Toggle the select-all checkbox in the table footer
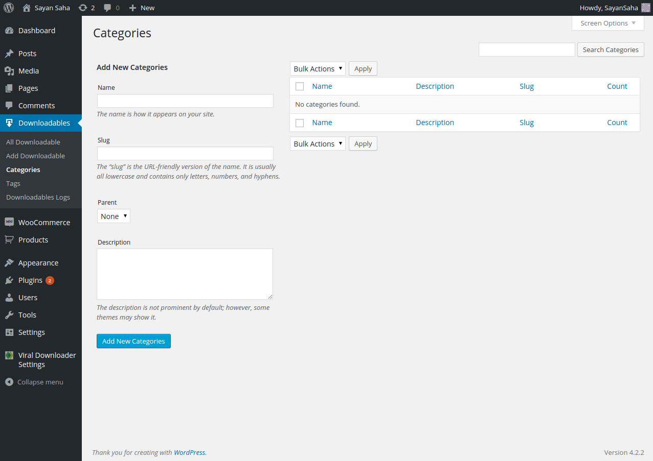The width and height of the screenshot is (653, 461). coord(300,122)
